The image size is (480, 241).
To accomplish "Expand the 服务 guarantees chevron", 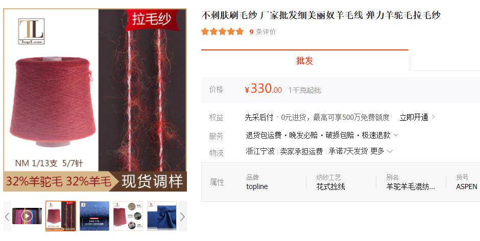I will point(396,135).
